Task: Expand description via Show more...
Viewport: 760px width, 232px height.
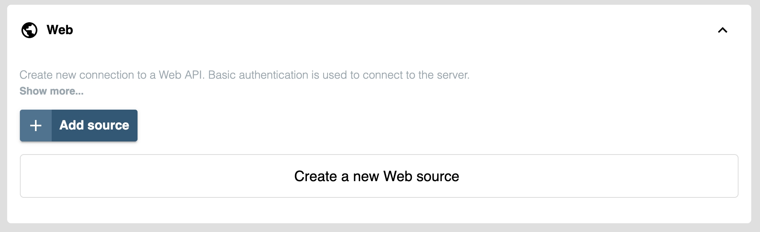Action: pyautogui.click(x=51, y=91)
